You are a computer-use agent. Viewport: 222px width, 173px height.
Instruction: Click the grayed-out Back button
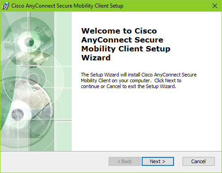click(125, 161)
